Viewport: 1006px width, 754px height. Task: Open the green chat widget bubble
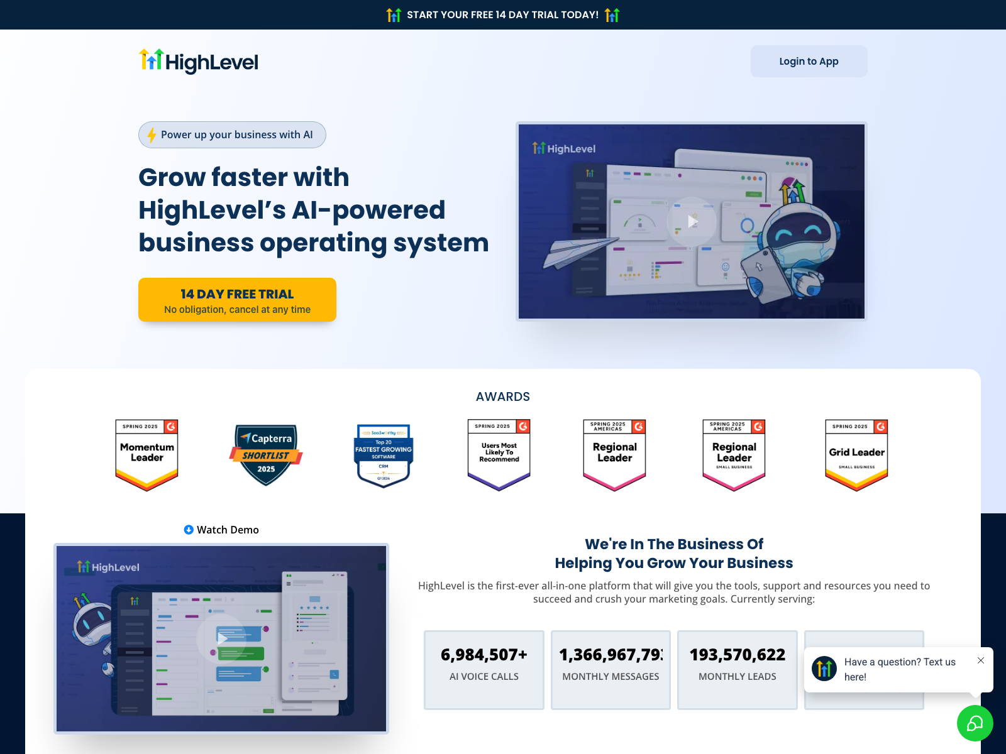(x=975, y=723)
